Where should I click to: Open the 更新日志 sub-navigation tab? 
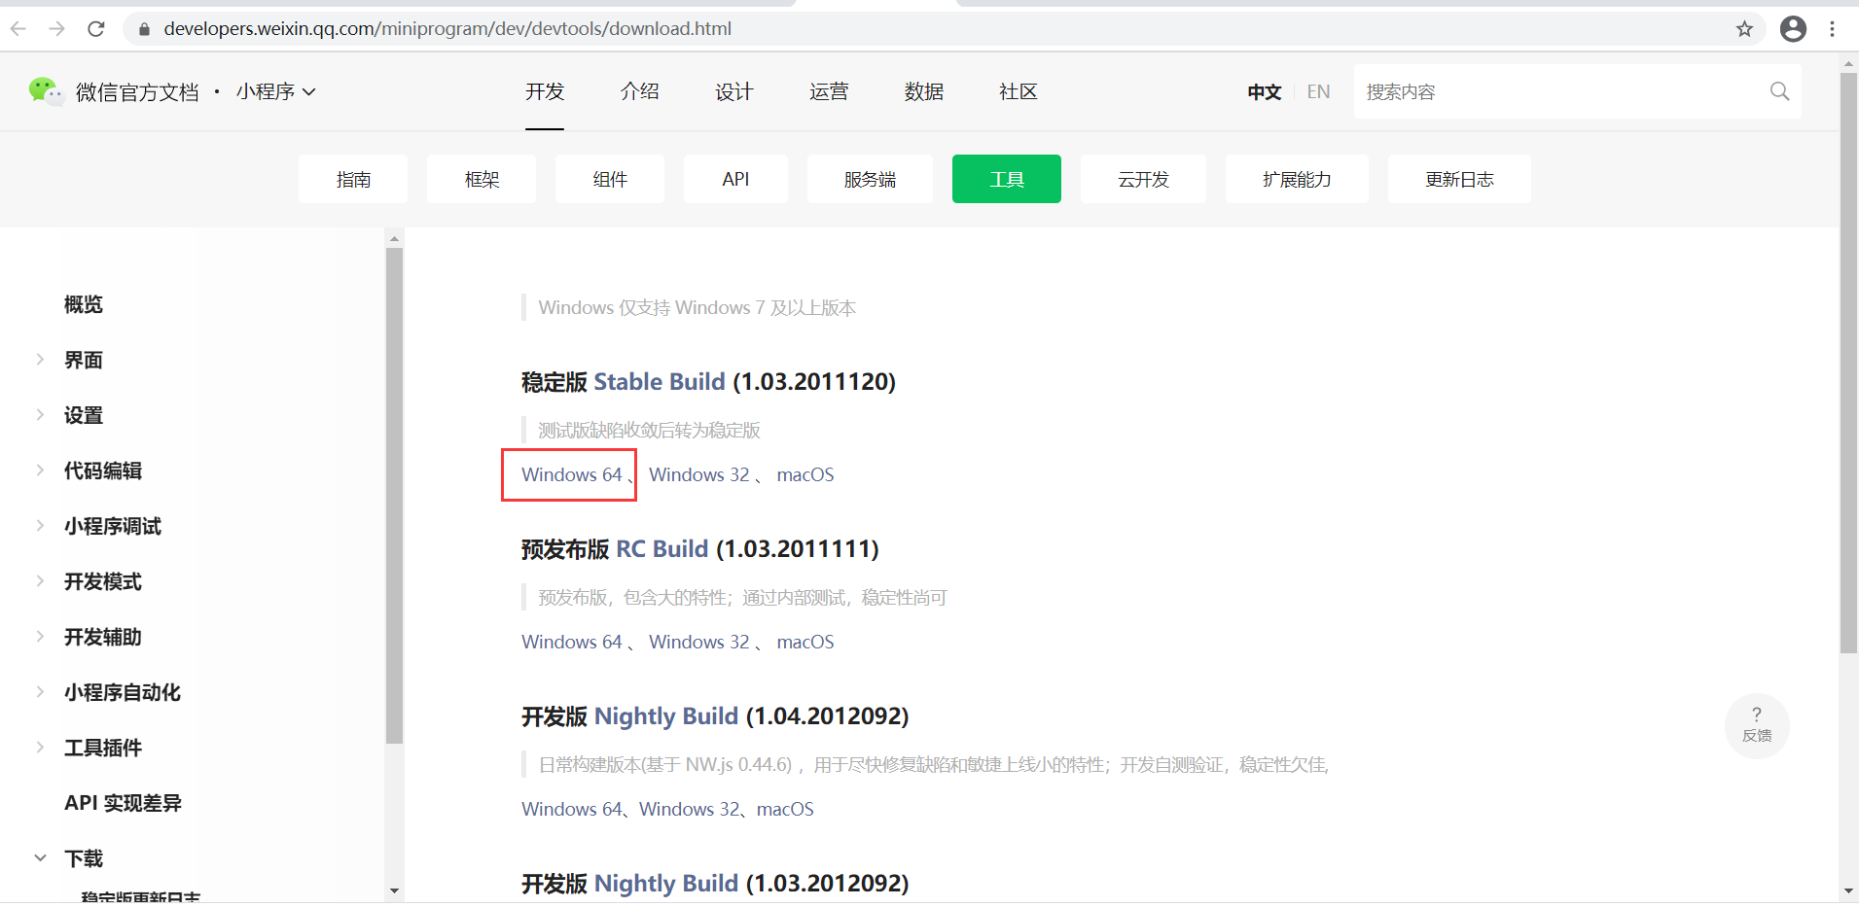click(x=1459, y=179)
